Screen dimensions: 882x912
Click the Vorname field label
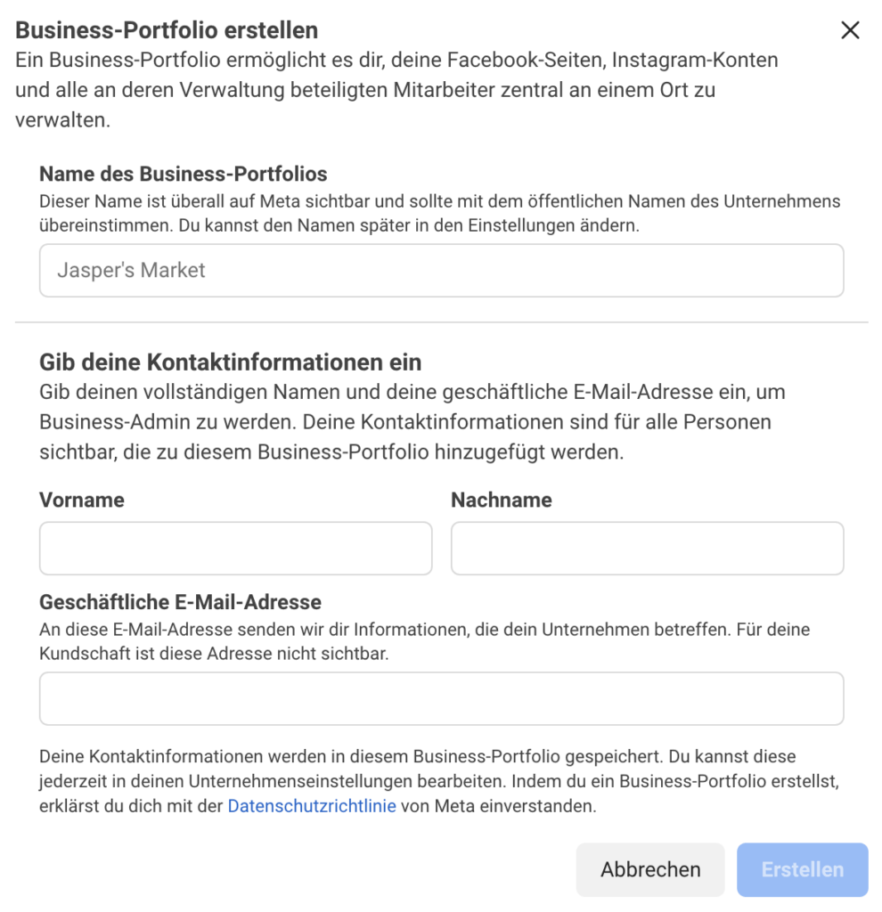pos(82,500)
